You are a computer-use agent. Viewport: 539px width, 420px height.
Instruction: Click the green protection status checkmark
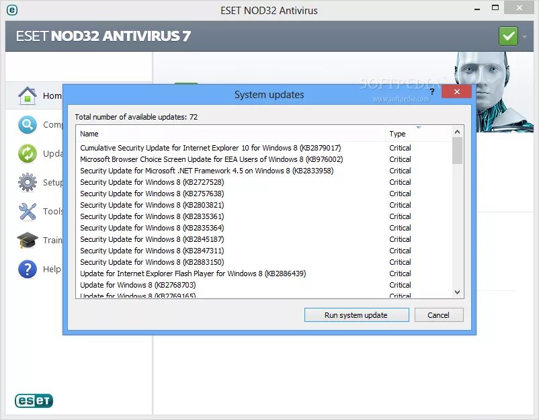point(508,36)
